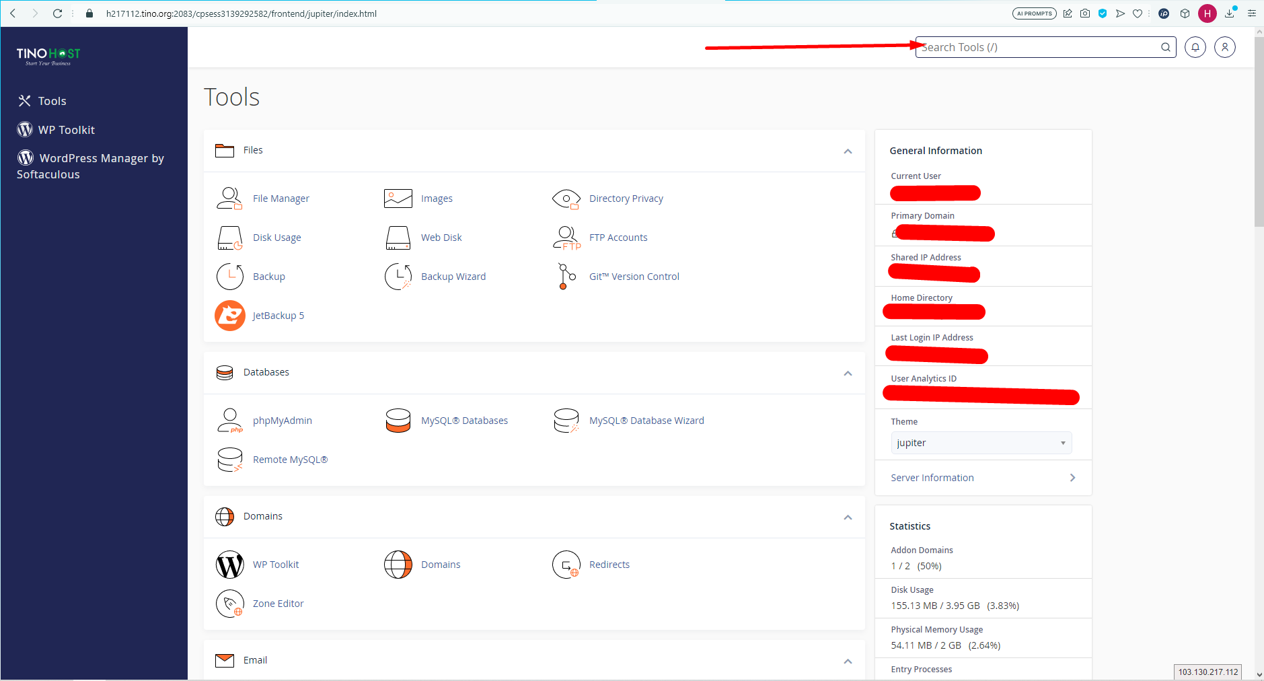The width and height of the screenshot is (1264, 681).
Task: Open the Directory Privacy eye icon
Action: pyautogui.click(x=566, y=199)
